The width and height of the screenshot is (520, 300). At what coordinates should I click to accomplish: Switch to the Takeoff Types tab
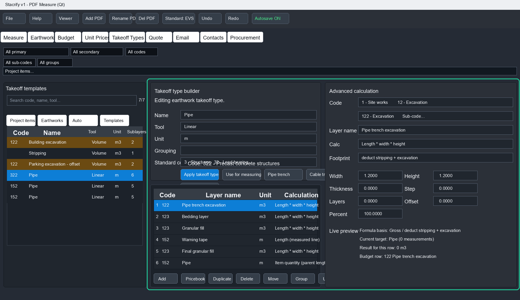pos(127,37)
